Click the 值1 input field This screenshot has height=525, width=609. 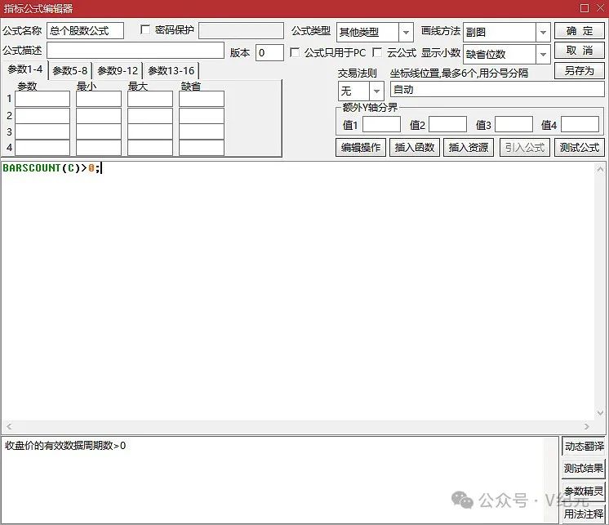coord(381,125)
